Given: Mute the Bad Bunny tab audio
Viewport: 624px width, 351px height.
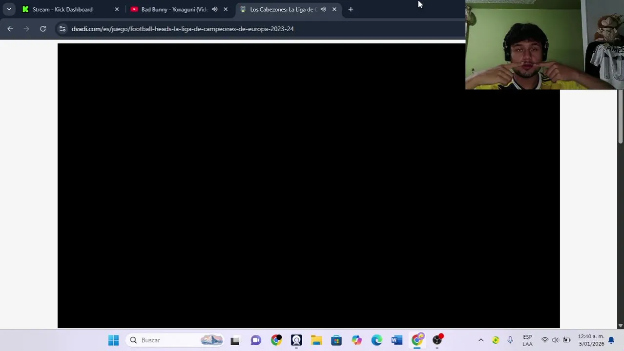Looking at the screenshot, I should point(214,9).
